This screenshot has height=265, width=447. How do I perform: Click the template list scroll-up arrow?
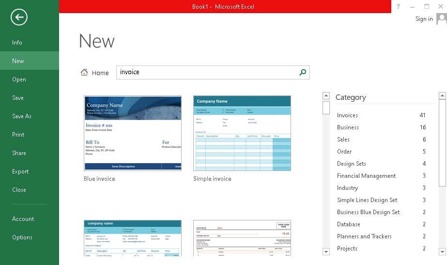click(x=326, y=95)
